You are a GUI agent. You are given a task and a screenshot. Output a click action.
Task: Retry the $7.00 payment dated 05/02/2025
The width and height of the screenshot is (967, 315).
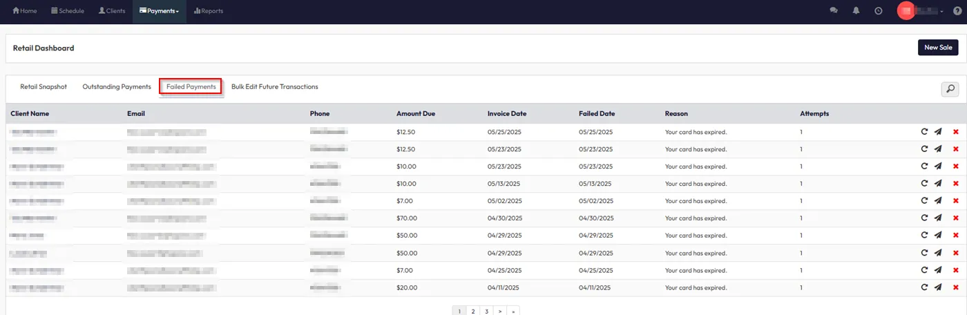point(924,201)
